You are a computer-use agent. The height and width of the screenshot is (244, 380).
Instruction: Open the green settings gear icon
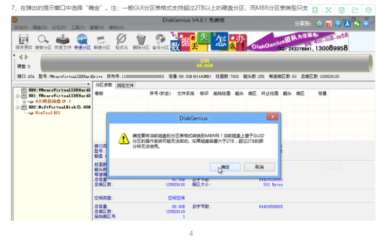coord(368,10)
